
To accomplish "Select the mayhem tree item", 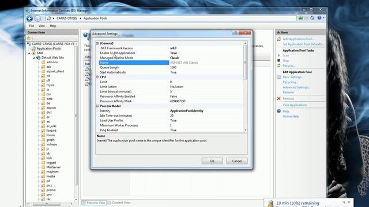I will [x=52, y=172].
